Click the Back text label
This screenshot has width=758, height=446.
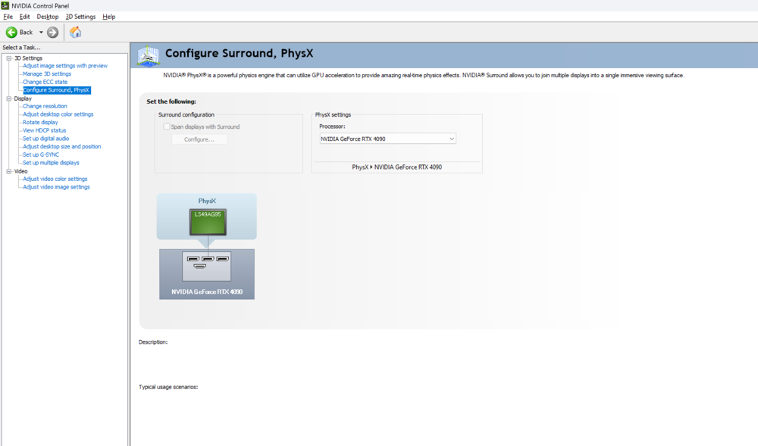pyautogui.click(x=26, y=33)
